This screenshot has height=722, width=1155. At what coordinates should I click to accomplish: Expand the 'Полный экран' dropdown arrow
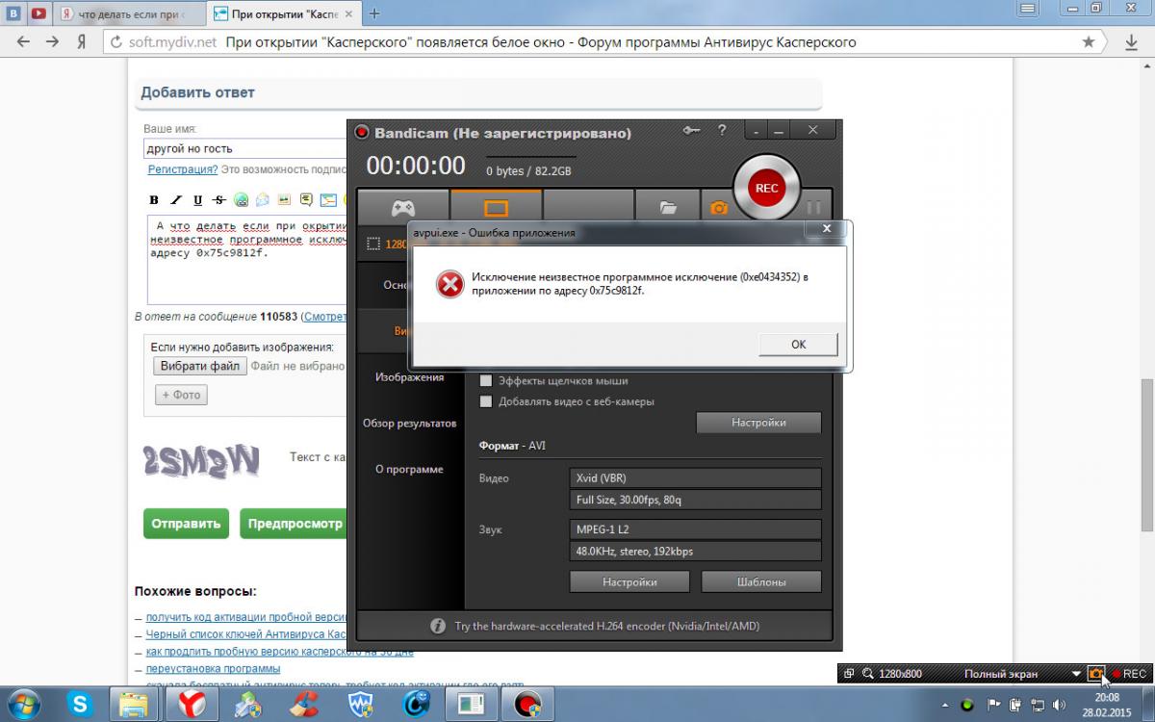coord(1076,674)
